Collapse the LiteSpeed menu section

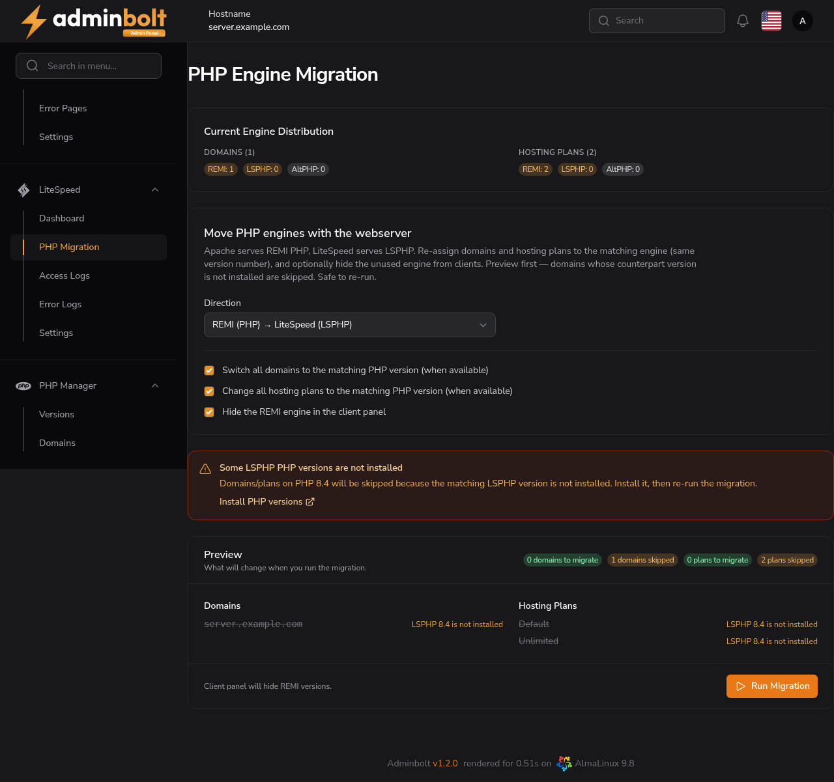click(155, 190)
